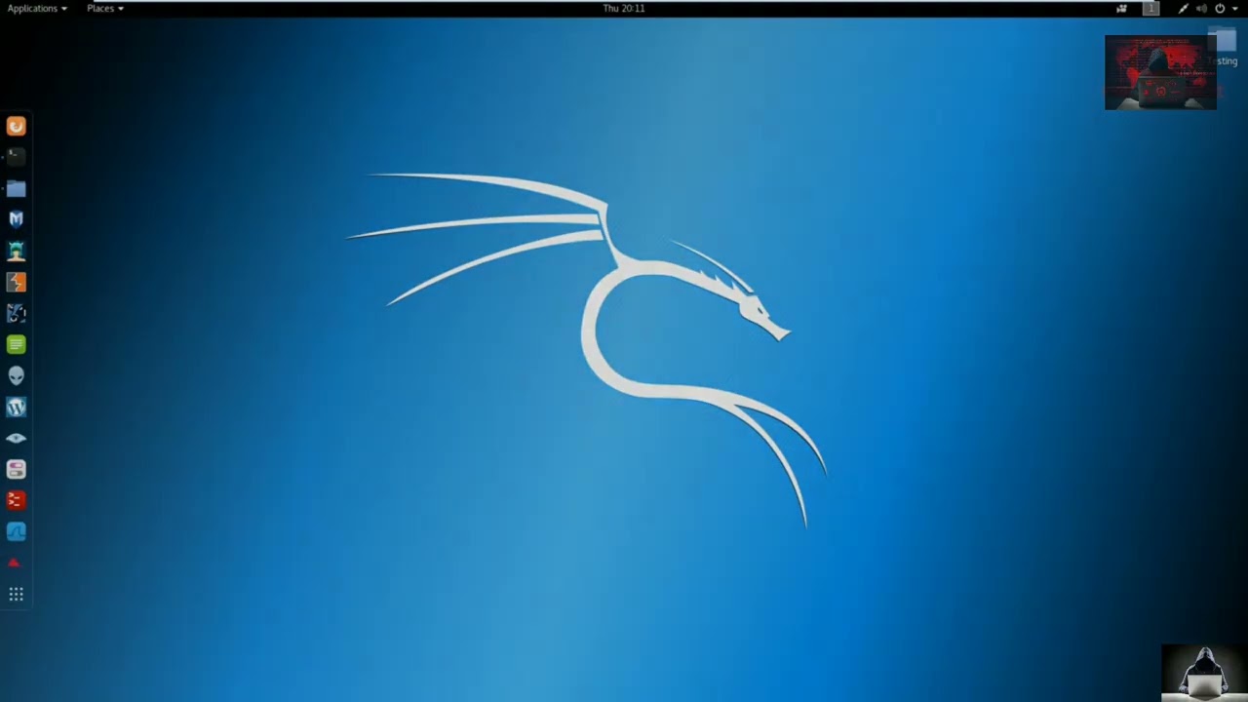Launch the red app icon in the dock
The height and width of the screenshot is (702, 1248).
(x=16, y=500)
